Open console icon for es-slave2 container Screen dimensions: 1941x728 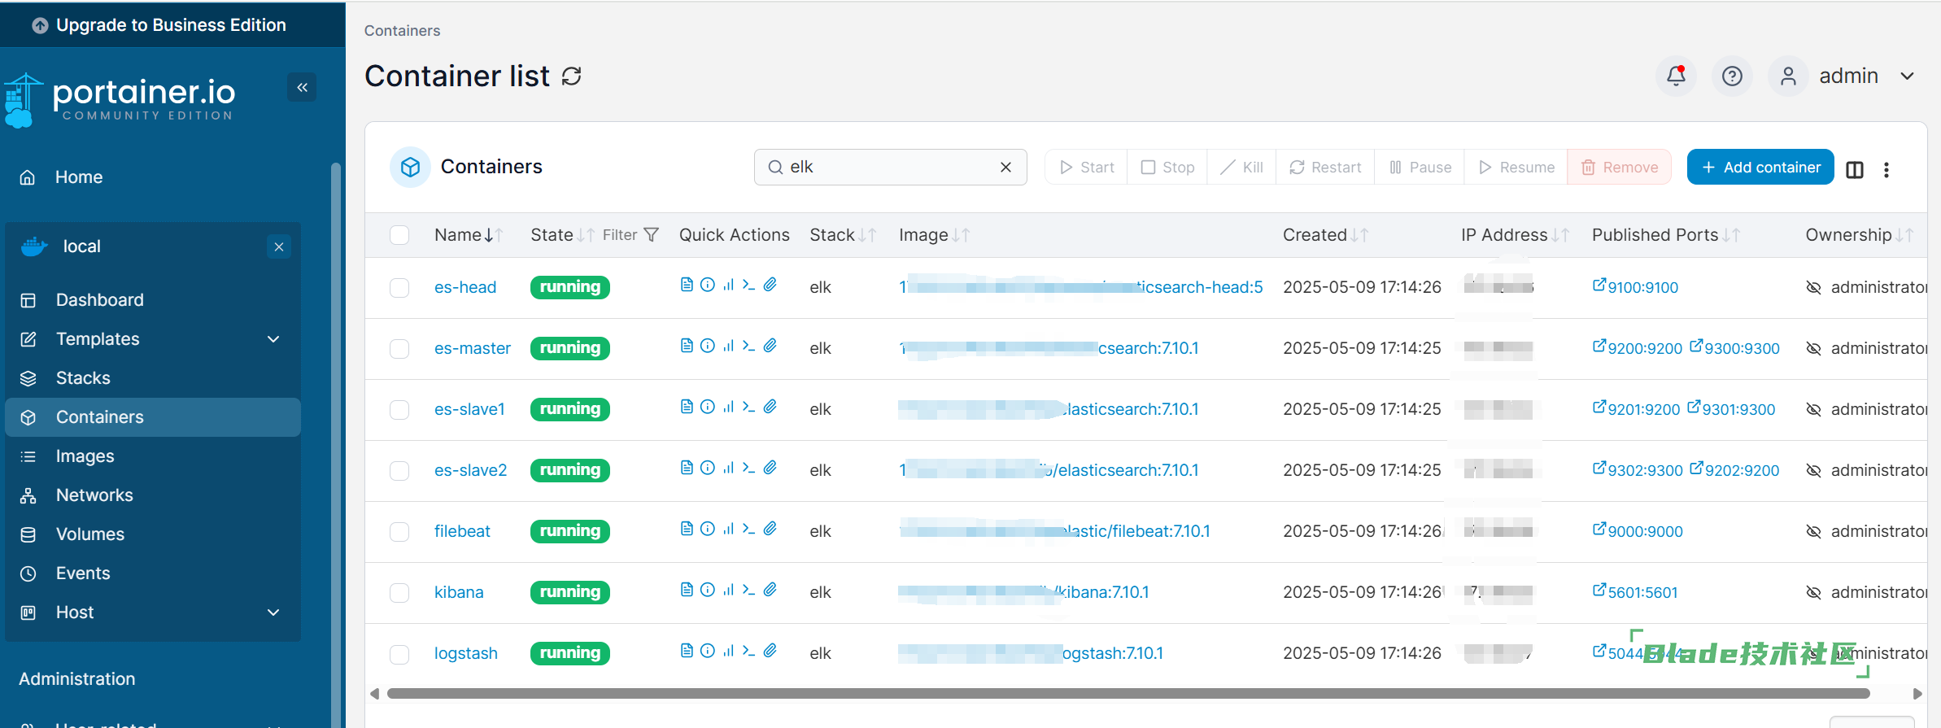click(x=748, y=467)
